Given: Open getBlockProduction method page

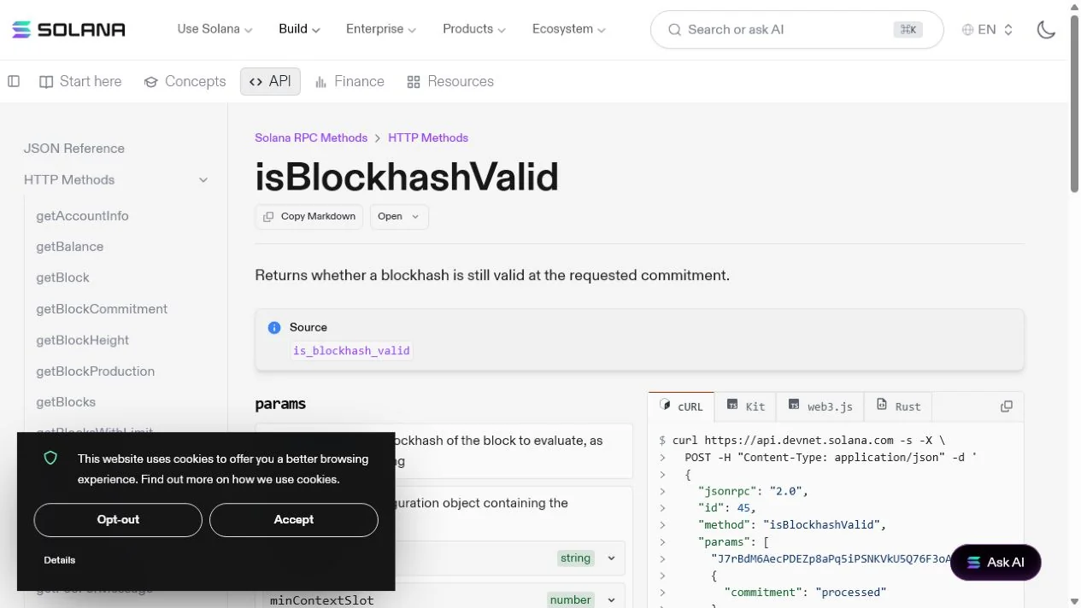Looking at the screenshot, I should coord(96,371).
